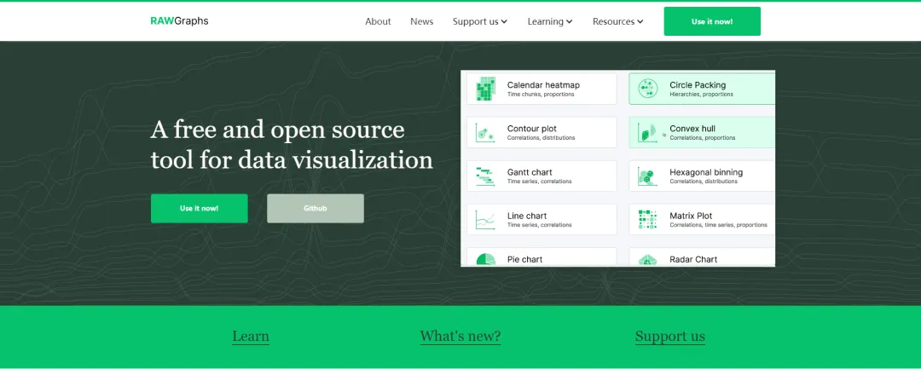Open the Learning menu
The width and height of the screenshot is (921, 369).
[550, 21]
